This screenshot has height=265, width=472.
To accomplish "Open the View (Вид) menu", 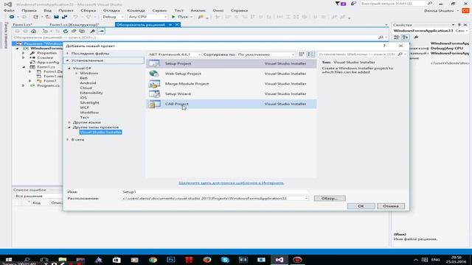I will click(x=47, y=10).
